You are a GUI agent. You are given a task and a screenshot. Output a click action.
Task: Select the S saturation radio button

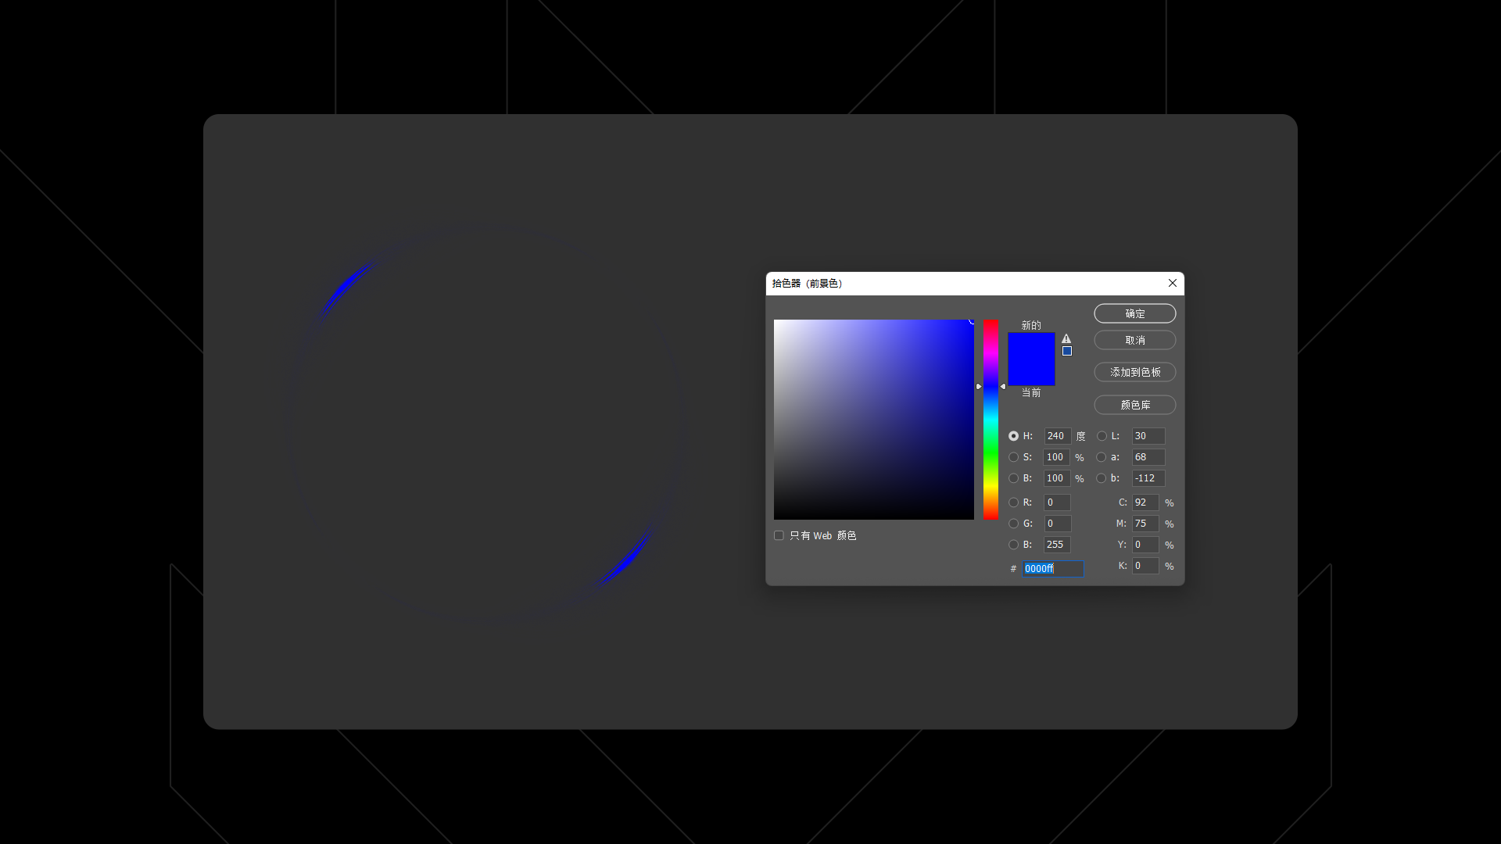point(1013,457)
